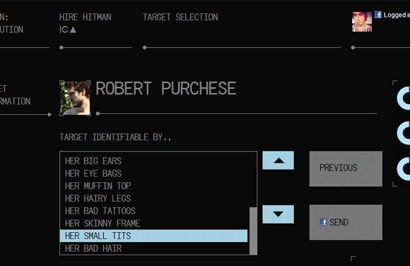The height and width of the screenshot is (266, 410).
Task: Click the logged-in user profile picture
Action: tap(362, 22)
